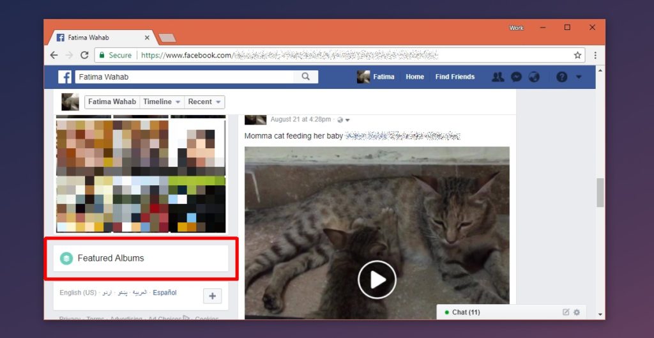Play the cat video

[377, 280]
